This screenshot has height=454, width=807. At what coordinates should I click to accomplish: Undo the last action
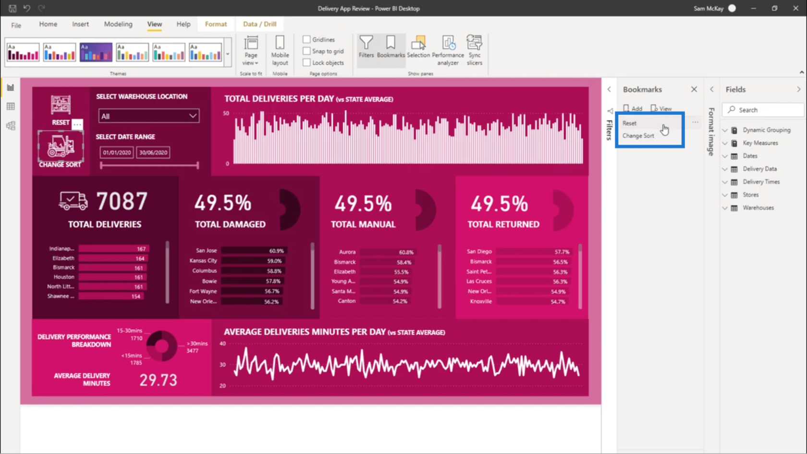pyautogui.click(x=27, y=8)
